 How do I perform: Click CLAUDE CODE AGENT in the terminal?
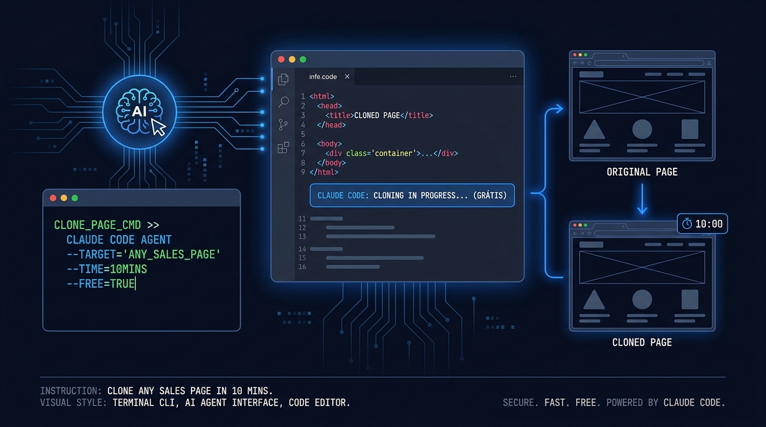(119, 240)
